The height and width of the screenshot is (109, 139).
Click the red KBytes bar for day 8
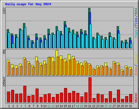pos(37,95)
